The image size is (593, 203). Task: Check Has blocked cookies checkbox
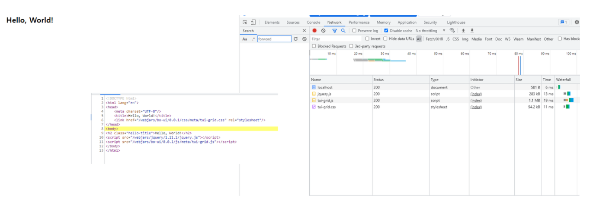click(x=560, y=39)
